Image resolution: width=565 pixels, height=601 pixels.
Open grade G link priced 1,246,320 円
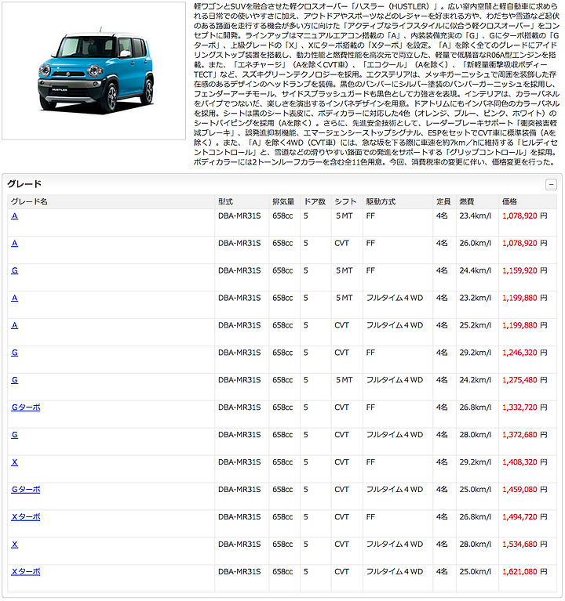tap(15, 353)
